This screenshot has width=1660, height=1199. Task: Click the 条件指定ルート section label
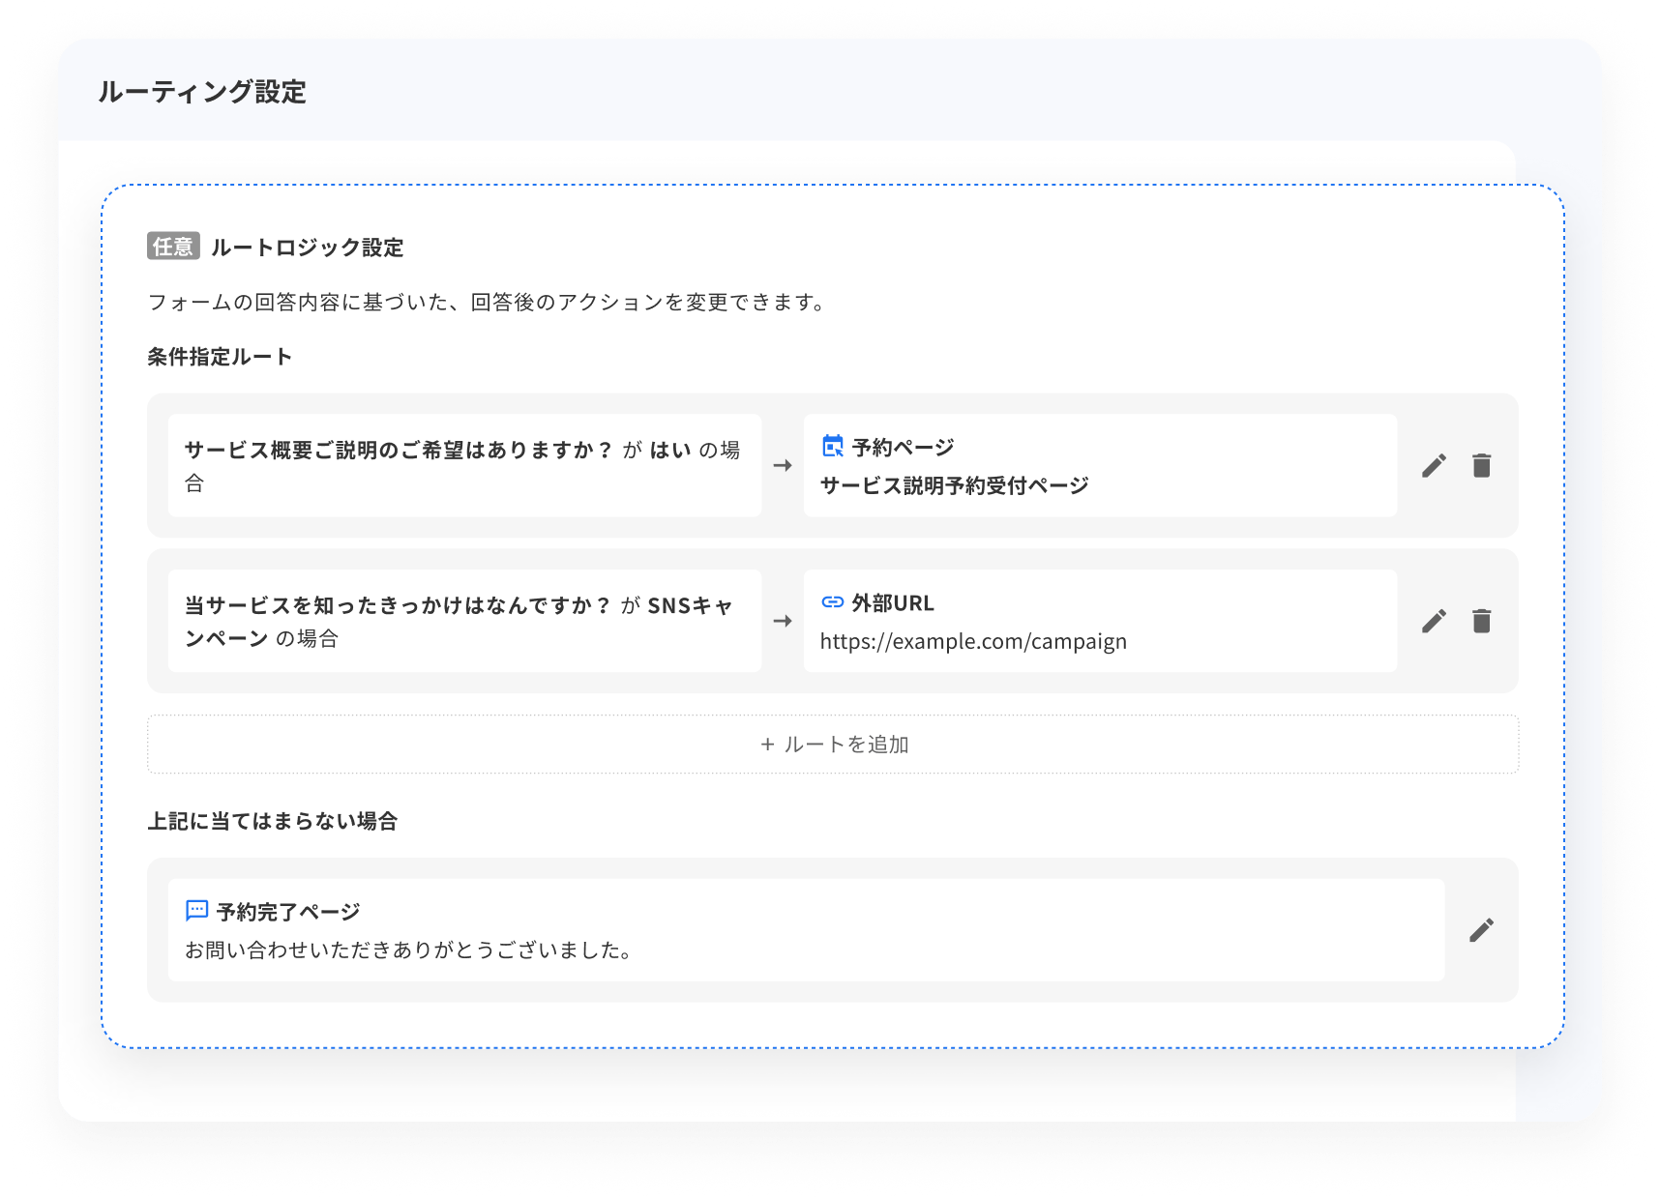pos(221,356)
